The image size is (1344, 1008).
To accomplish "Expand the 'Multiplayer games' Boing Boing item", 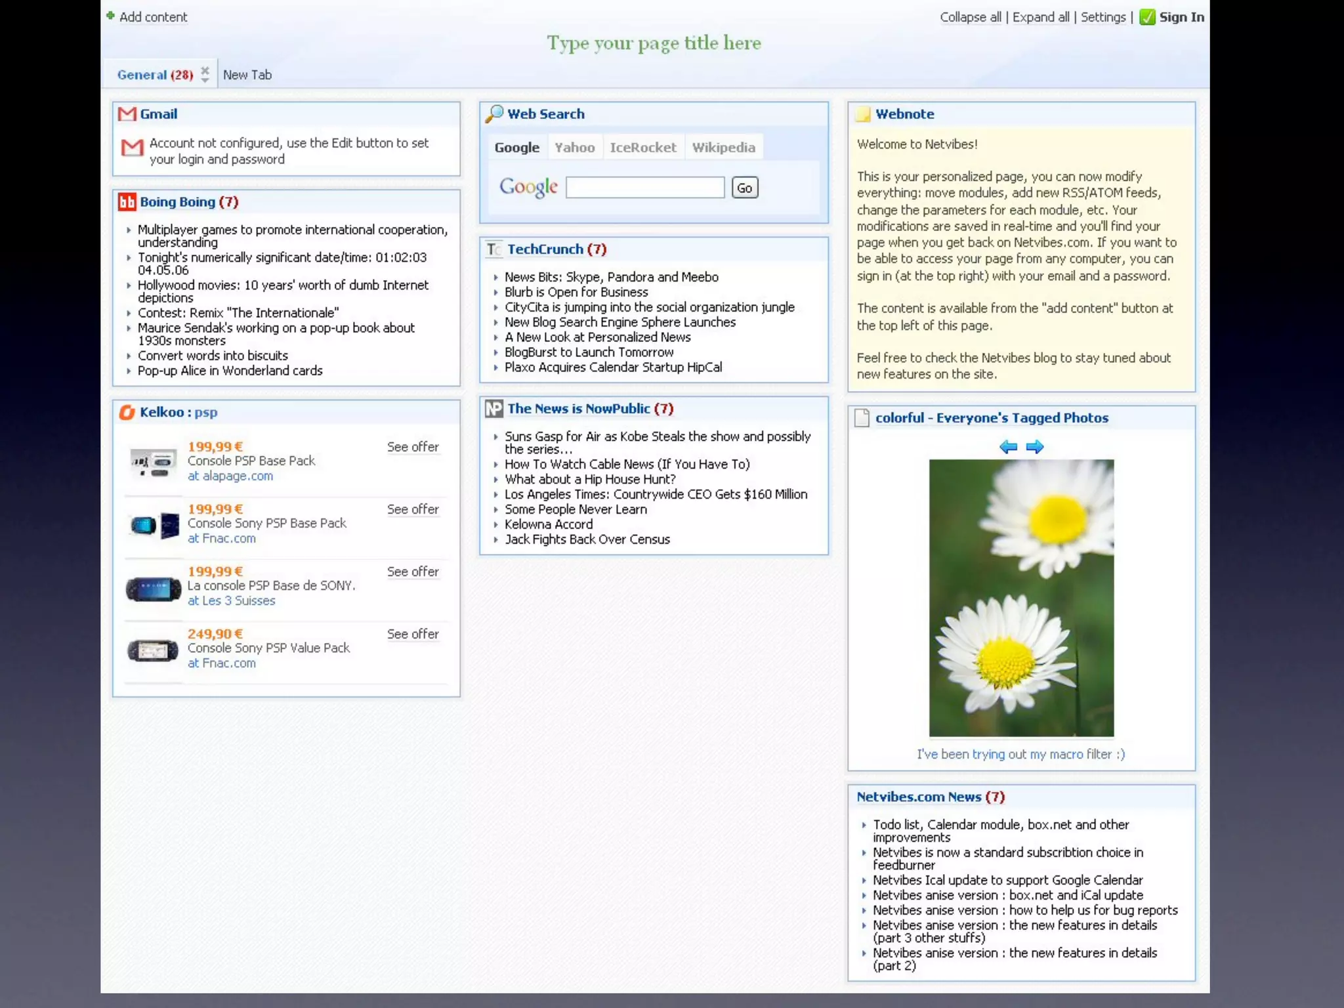I will click(x=129, y=230).
